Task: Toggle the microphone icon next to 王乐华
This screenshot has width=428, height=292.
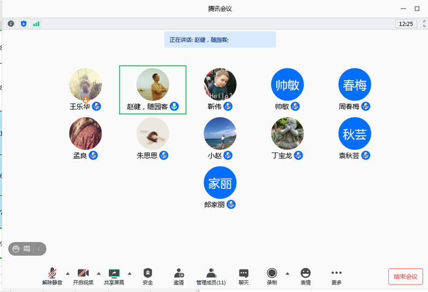Action: [96, 106]
